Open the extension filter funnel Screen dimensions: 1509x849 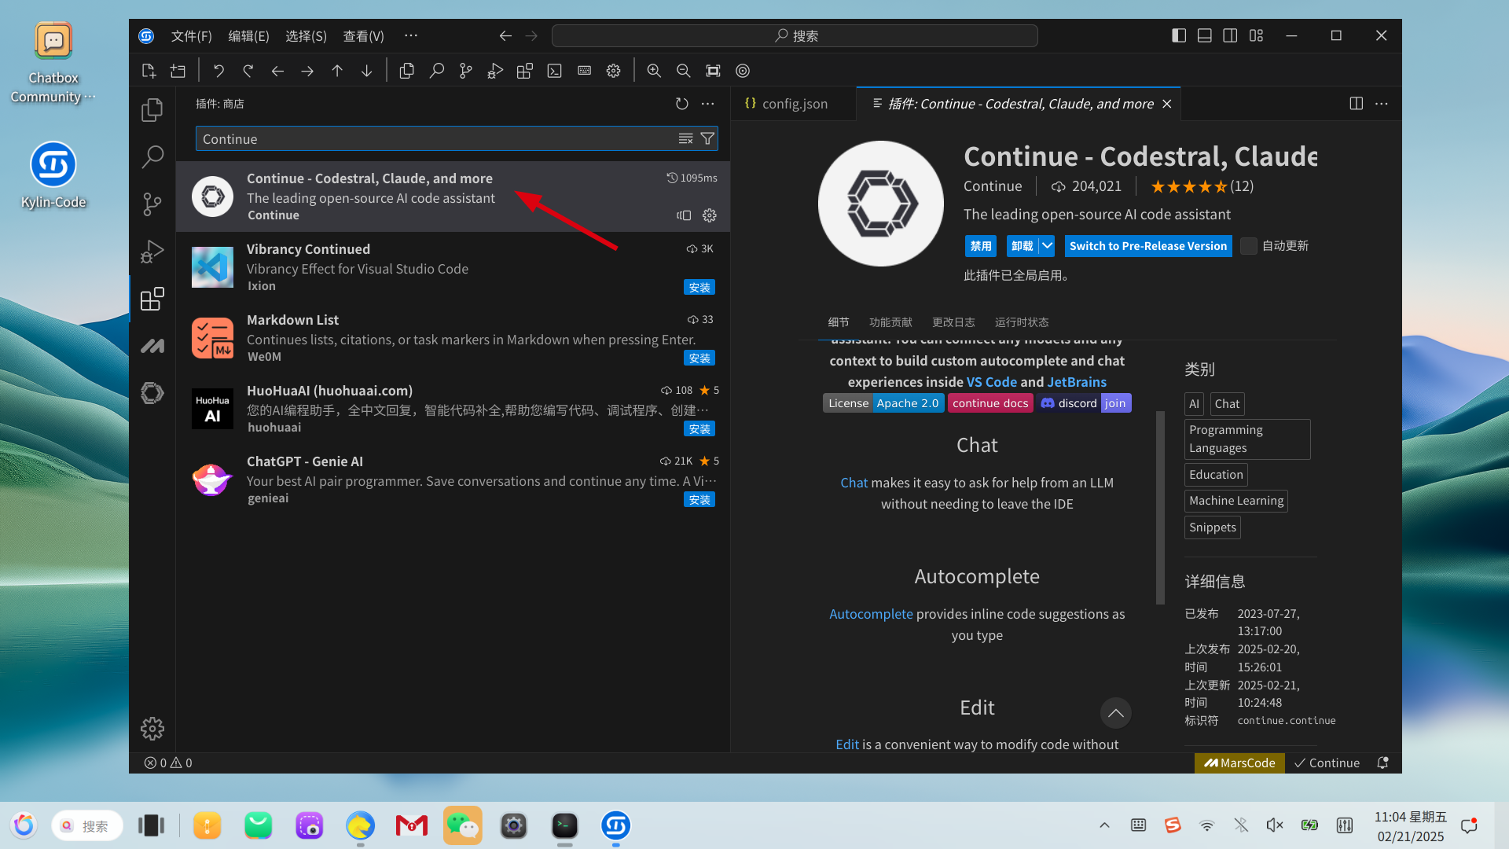(707, 139)
